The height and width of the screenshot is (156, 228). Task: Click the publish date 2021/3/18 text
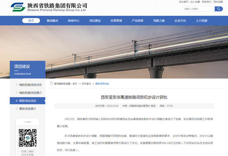tap(112, 106)
